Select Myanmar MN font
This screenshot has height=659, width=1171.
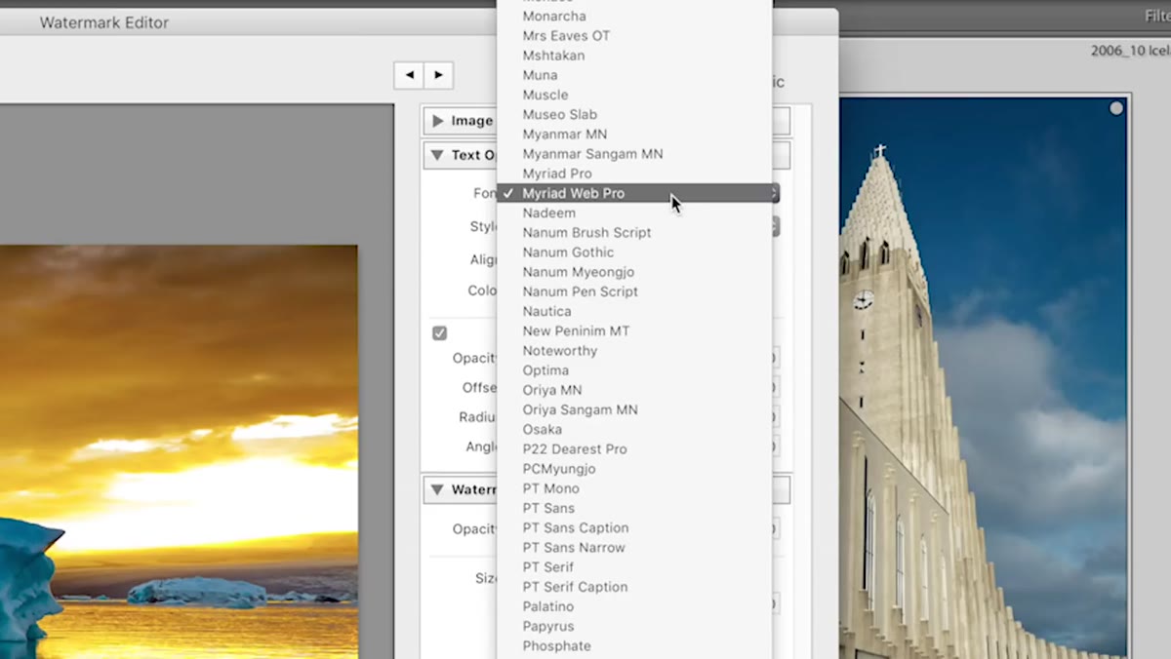click(x=634, y=135)
